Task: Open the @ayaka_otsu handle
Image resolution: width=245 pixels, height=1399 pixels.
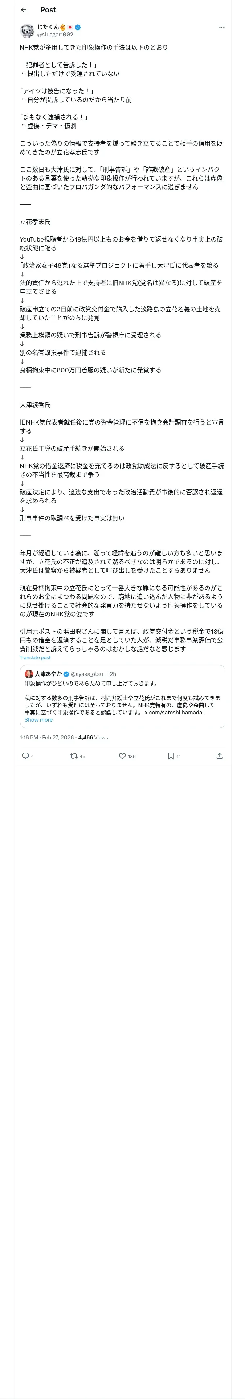Action: click(87, 674)
